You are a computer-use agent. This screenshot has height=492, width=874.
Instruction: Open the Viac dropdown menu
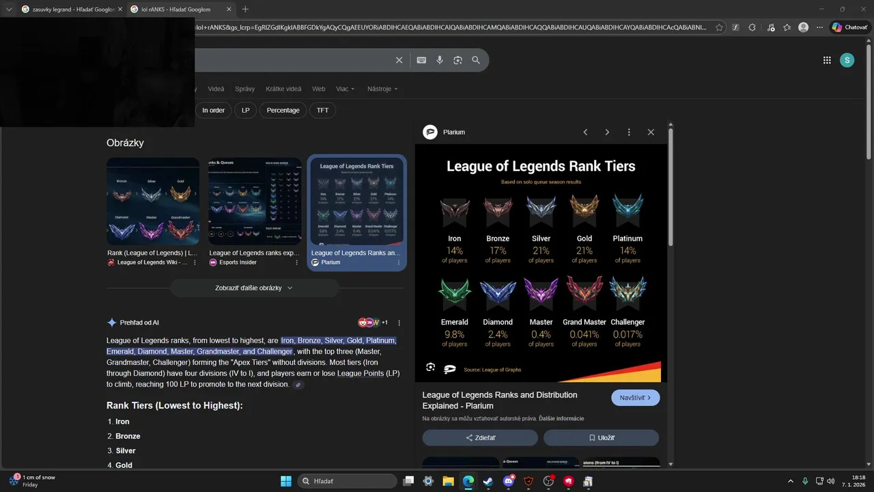coord(347,89)
